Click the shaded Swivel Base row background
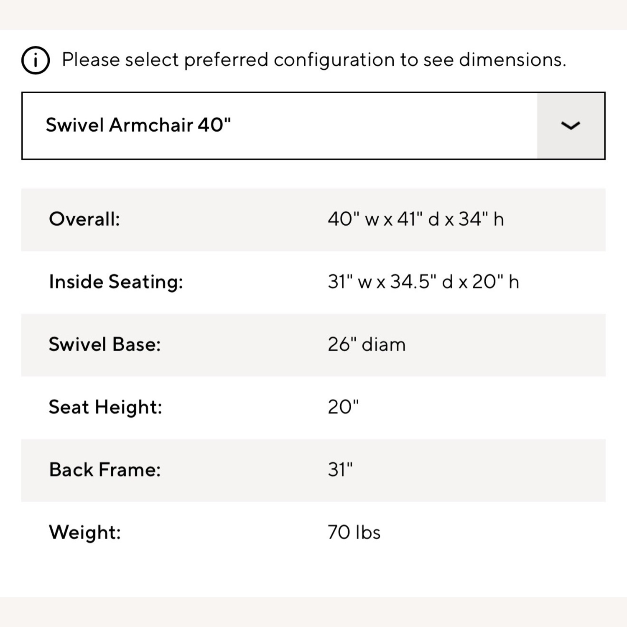This screenshot has width=627, height=627. click(313, 345)
